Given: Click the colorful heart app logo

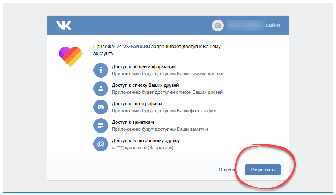Looking at the screenshot, I should point(70,56).
